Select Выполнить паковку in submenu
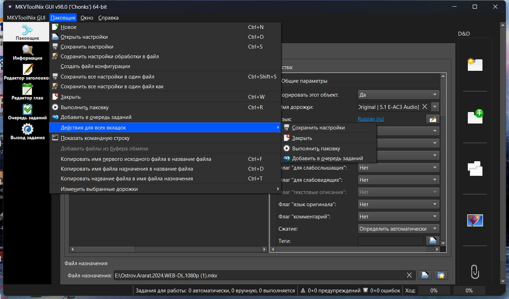The image size is (509, 299). [x=316, y=149]
